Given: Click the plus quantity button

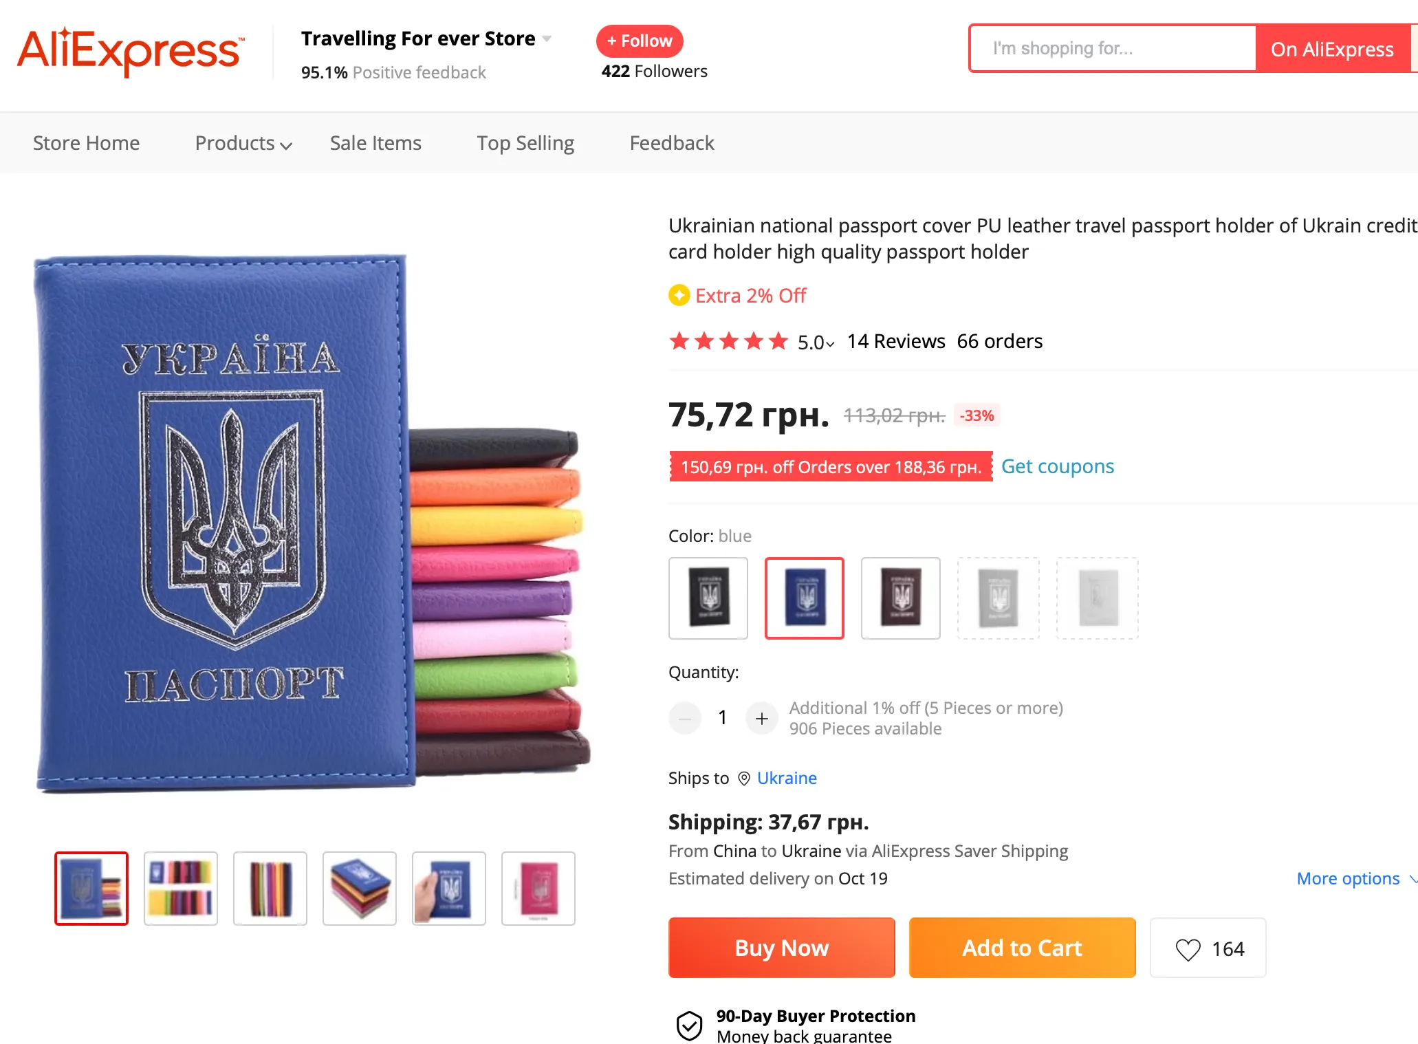Looking at the screenshot, I should click(x=761, y=719).
